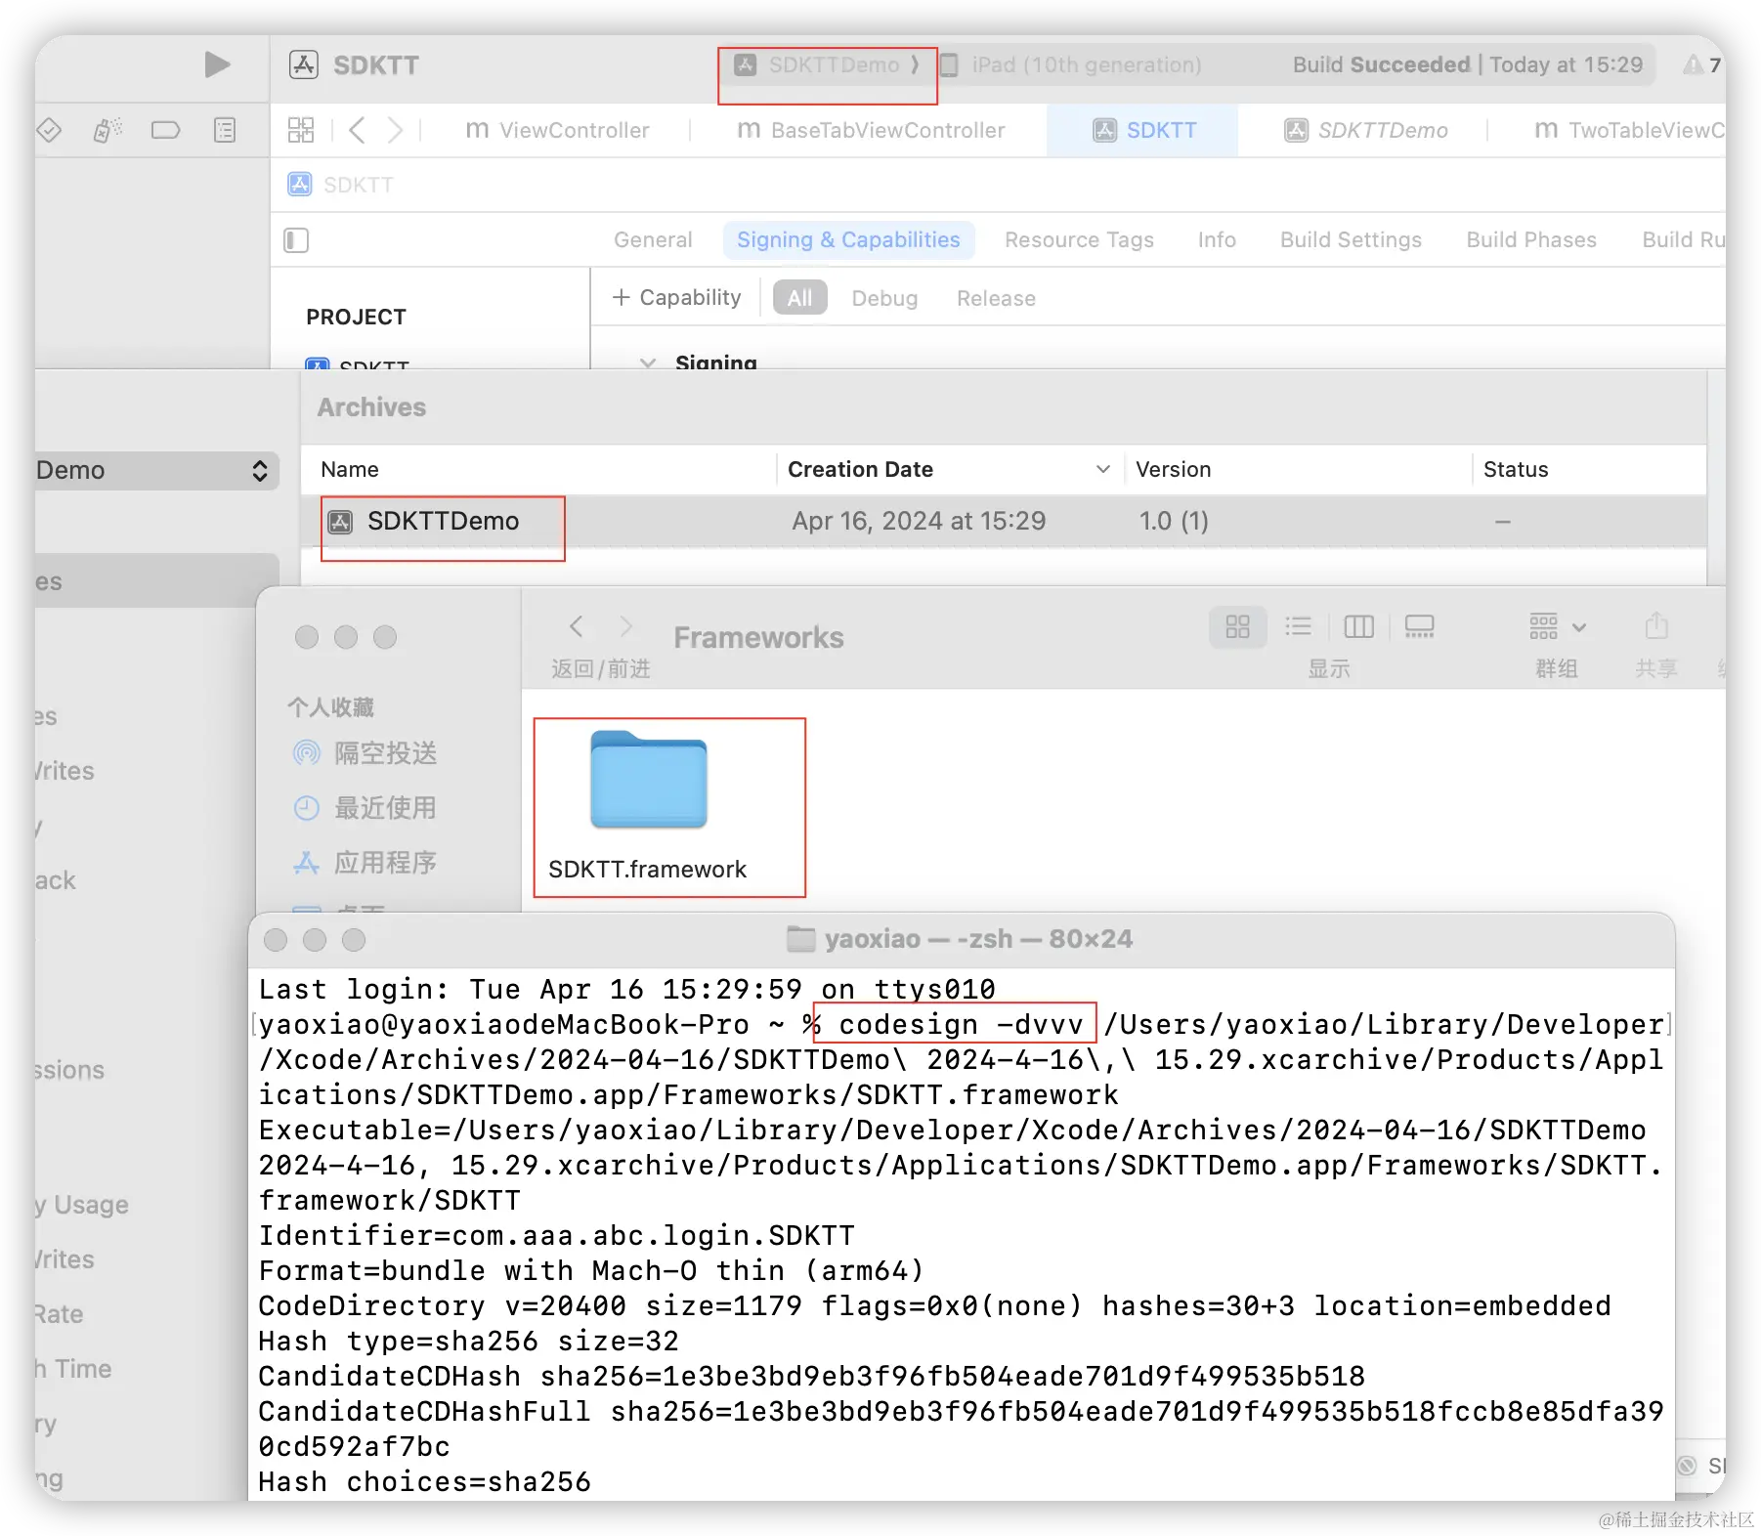
Task: Filter capabilities by Debug configuration
Action: point(884,298)
